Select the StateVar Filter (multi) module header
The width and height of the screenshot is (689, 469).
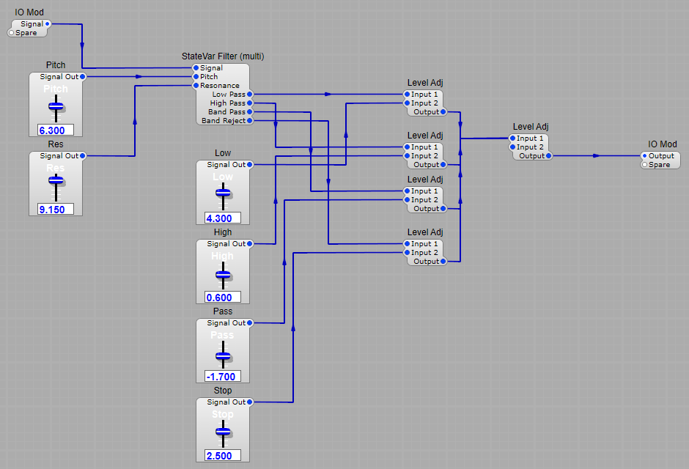pos(224,56)
